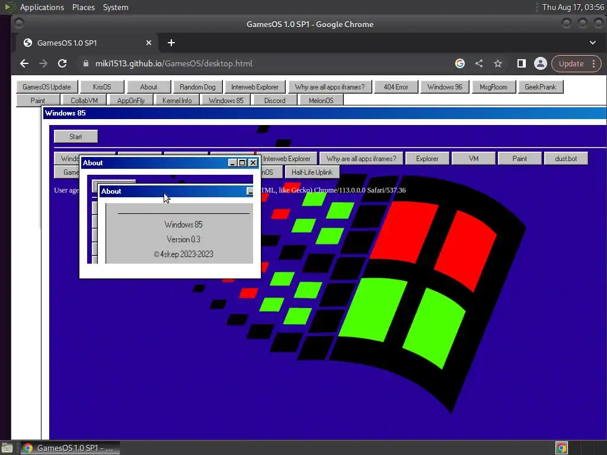Minimize the outer About window
The height and width of the screenshot is (455, 607).
[232, 163]
